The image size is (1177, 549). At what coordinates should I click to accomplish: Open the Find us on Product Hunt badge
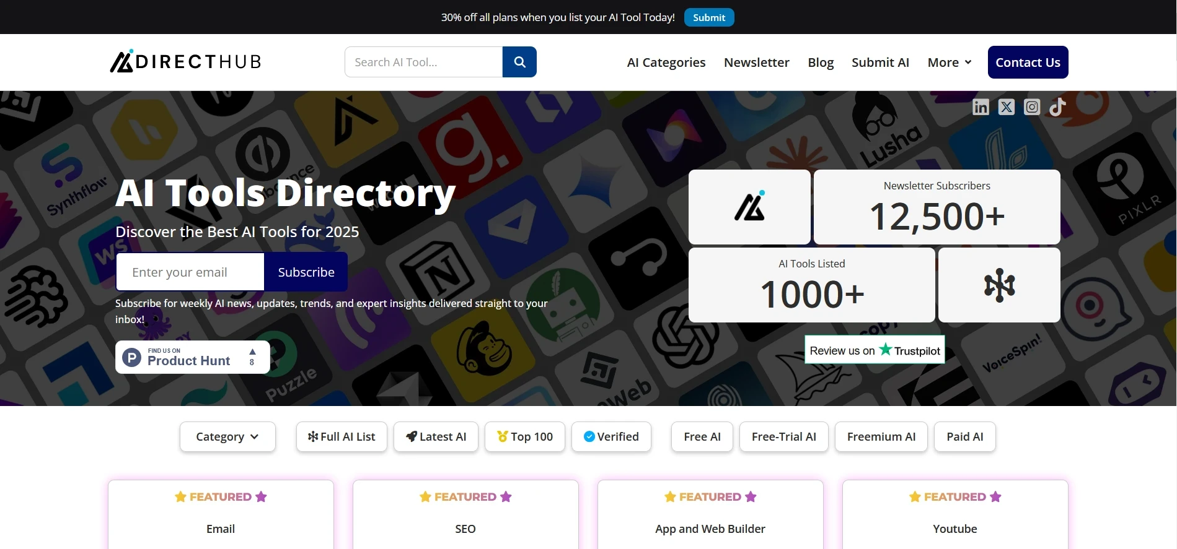point(193,357)
